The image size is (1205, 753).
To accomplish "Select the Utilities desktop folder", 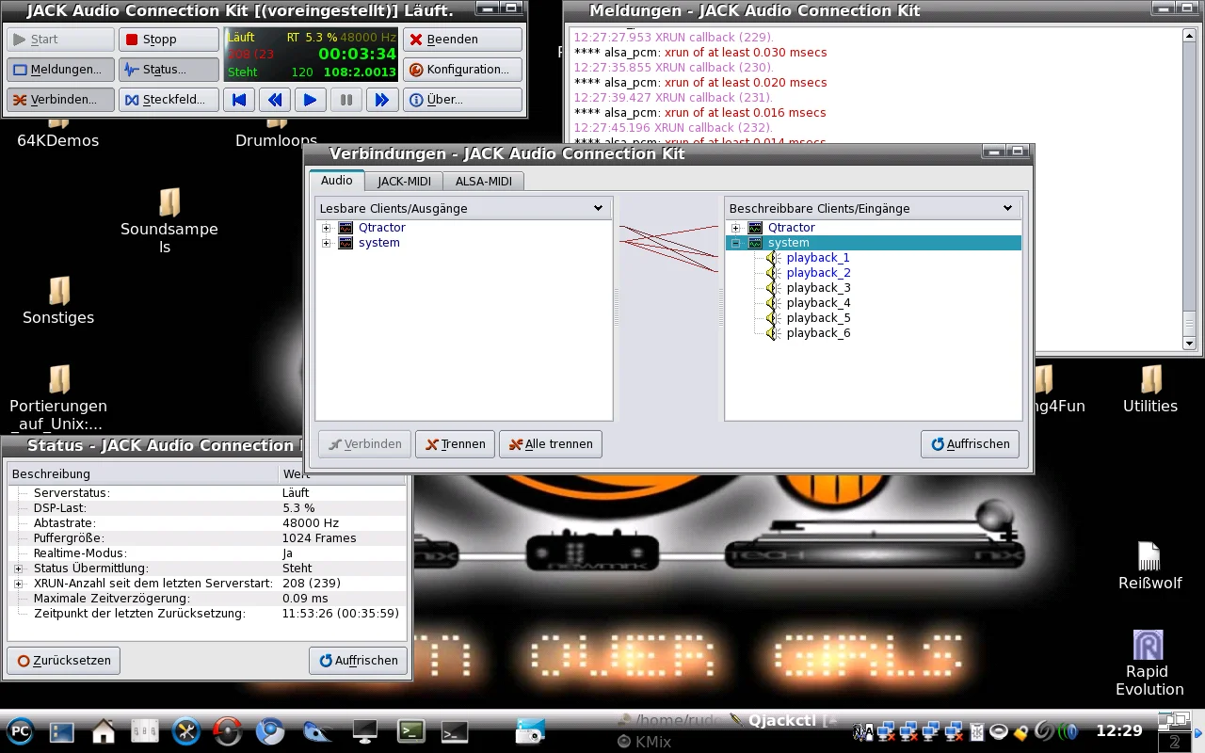I will 1150,390.
